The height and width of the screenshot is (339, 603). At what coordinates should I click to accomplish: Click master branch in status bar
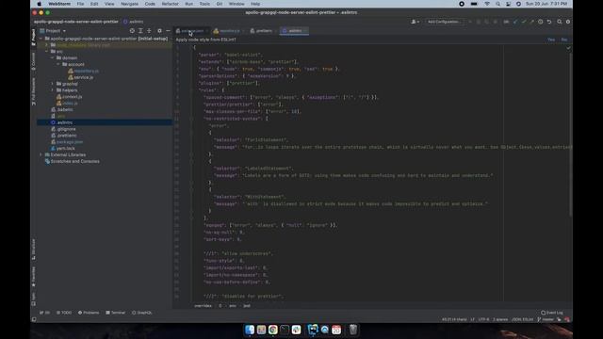(x=546, y=319)
